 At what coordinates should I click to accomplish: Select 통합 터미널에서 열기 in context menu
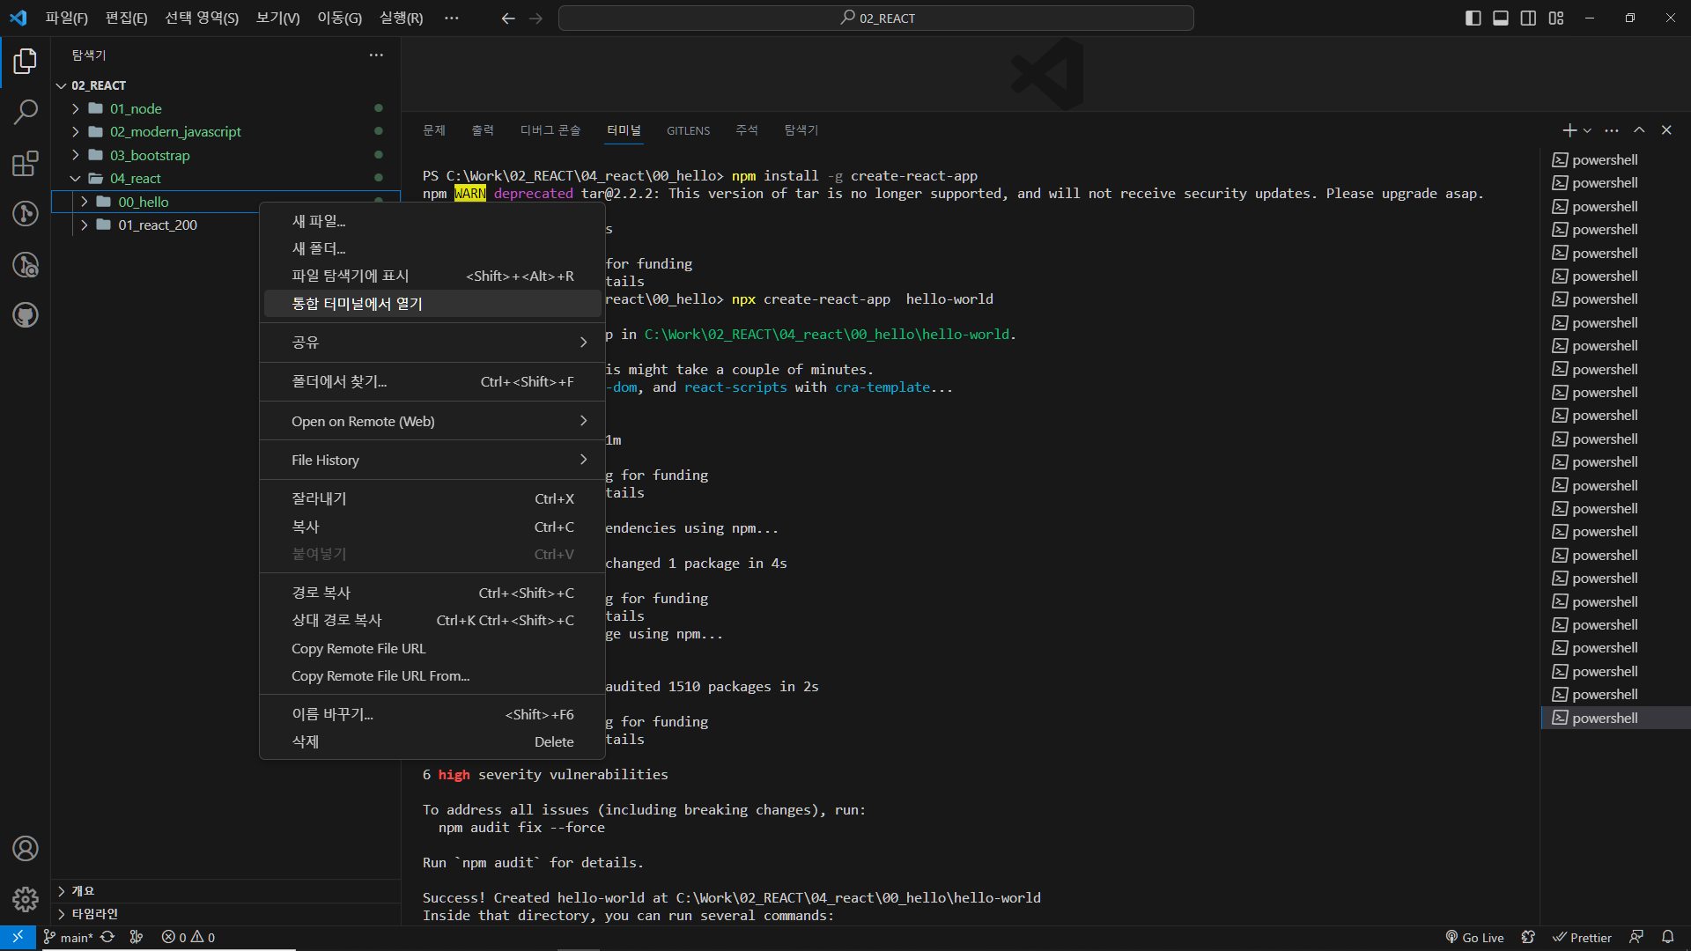point(357,304)
